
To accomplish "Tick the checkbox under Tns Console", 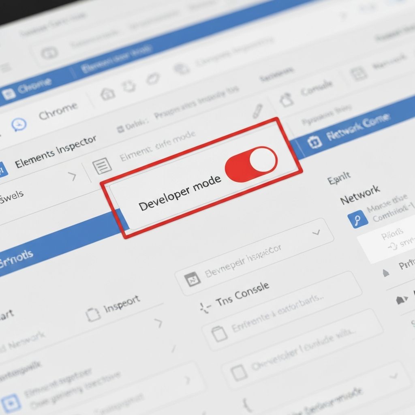I will [x=219, y=334].
